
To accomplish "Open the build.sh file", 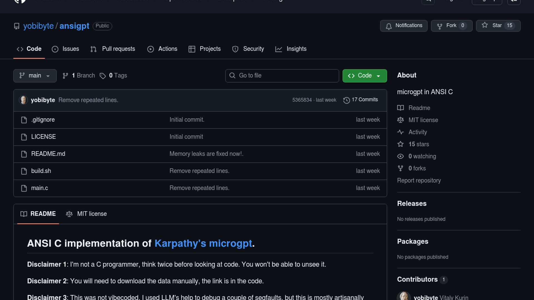I will click(x=41, y=171).
